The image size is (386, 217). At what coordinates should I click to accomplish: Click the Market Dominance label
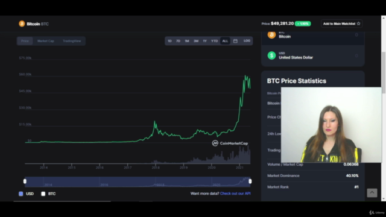tap(283, 175)
